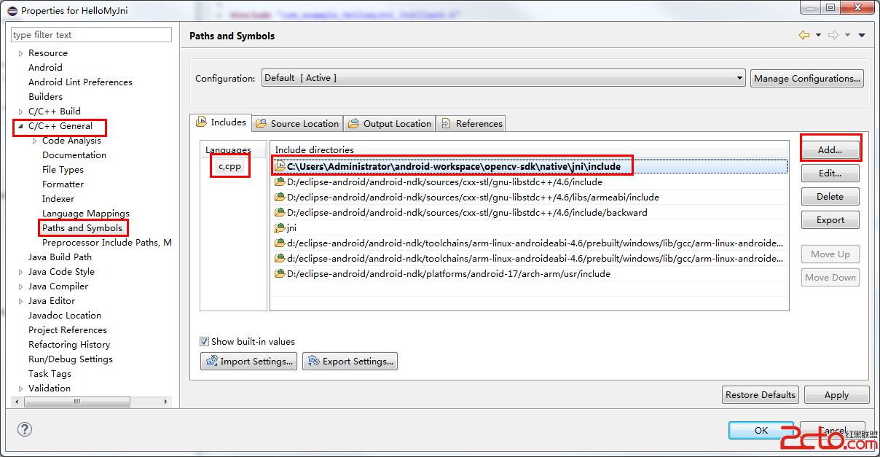Click the Delete button

click(x=830, y=196)
